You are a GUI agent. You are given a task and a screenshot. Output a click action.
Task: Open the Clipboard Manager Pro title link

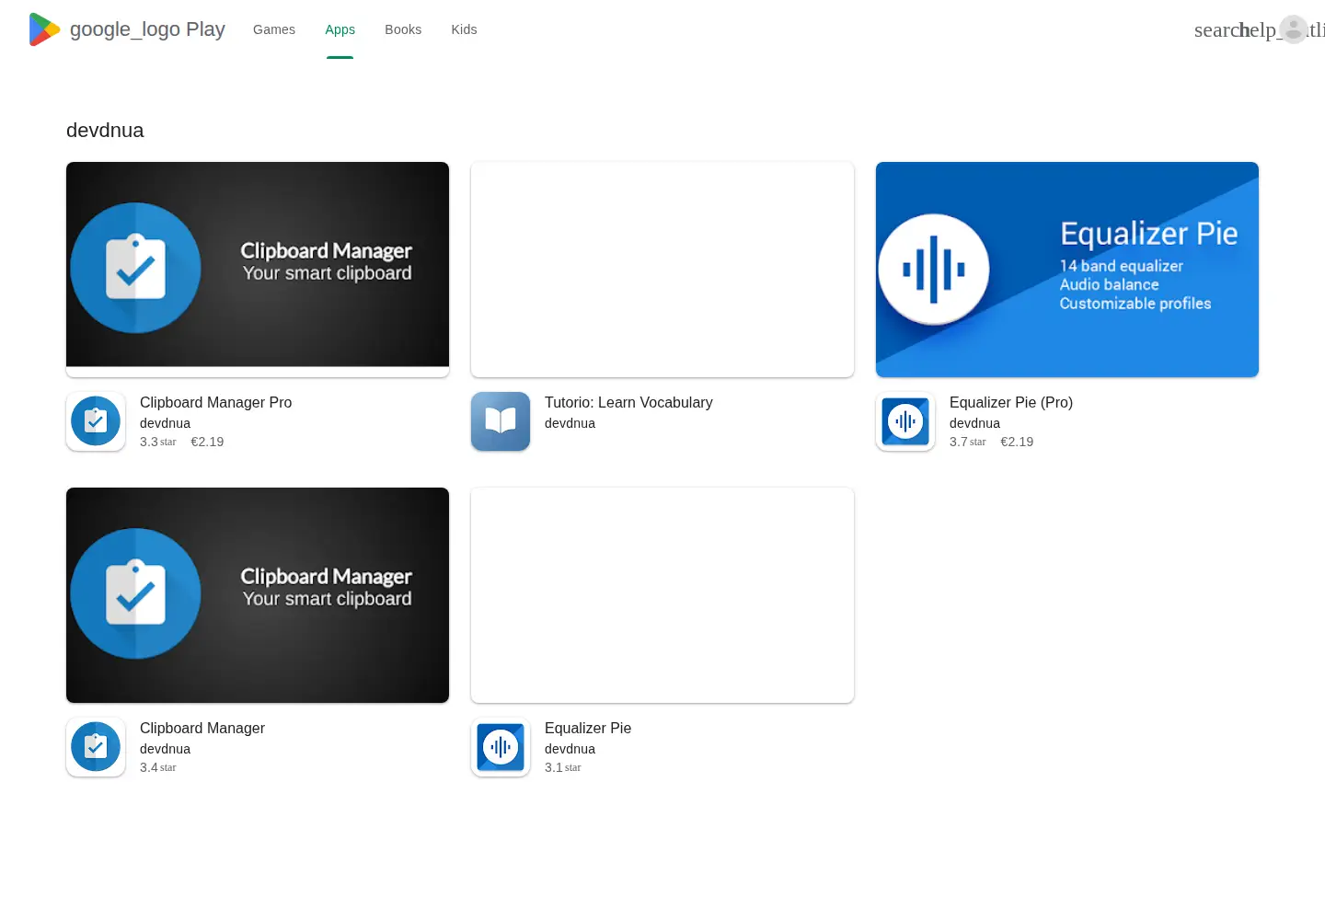coord(215,402)
